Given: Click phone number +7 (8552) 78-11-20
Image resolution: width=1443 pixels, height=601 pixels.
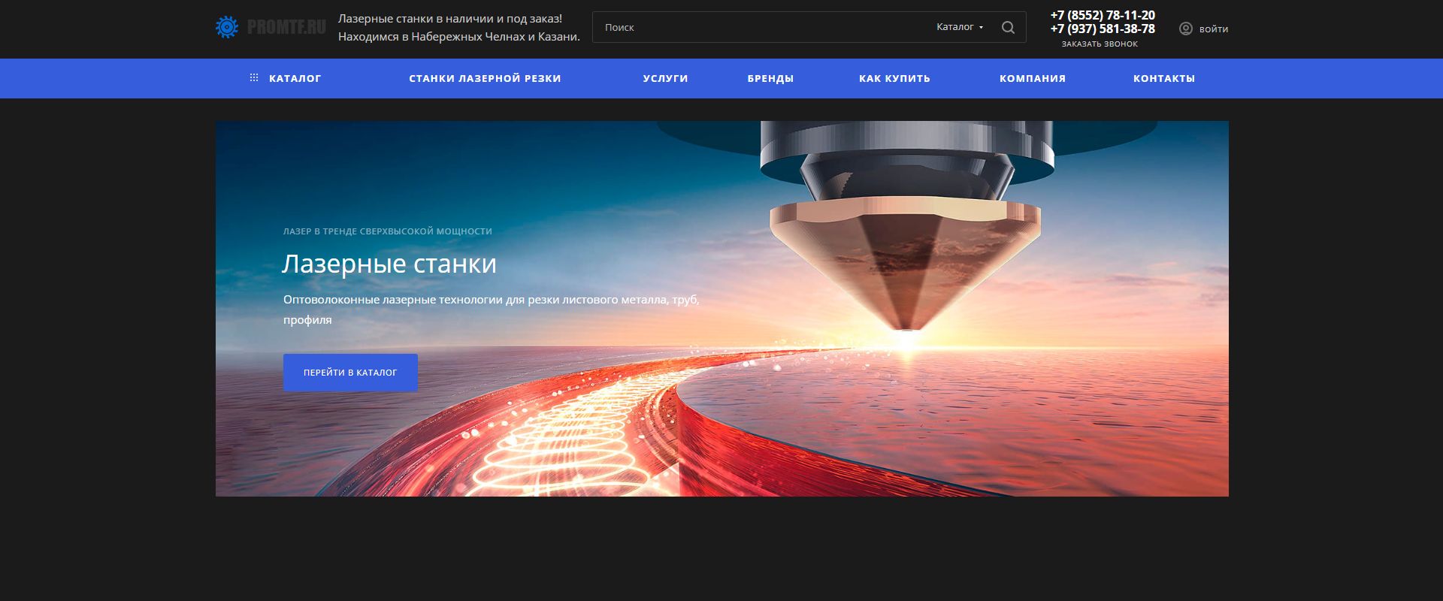Looking at the screenshot, I should coord(1103,15).
